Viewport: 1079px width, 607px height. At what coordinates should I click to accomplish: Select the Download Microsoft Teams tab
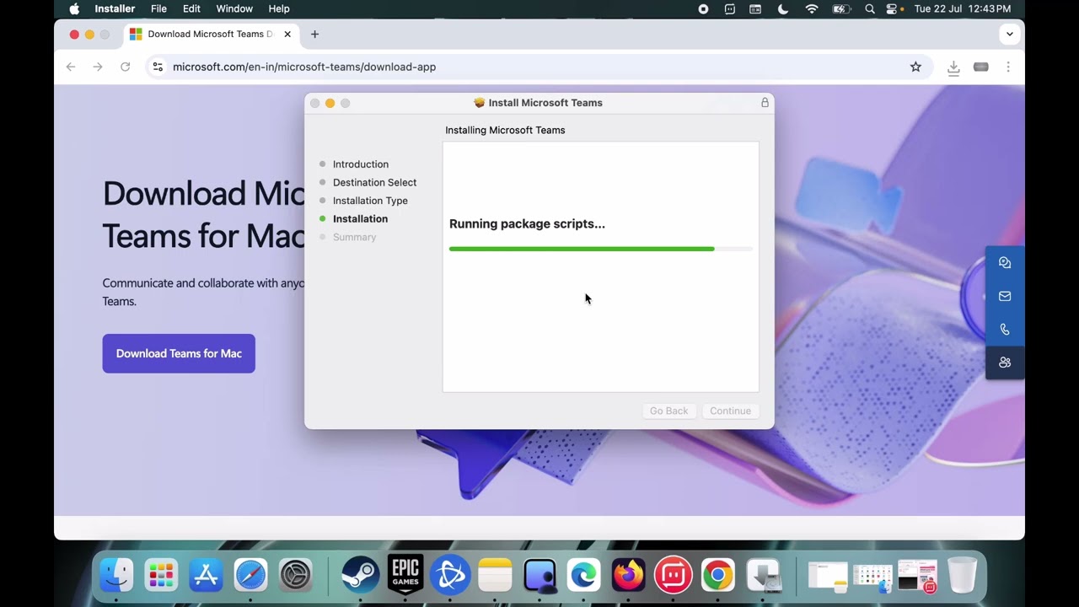click(211, 35)
